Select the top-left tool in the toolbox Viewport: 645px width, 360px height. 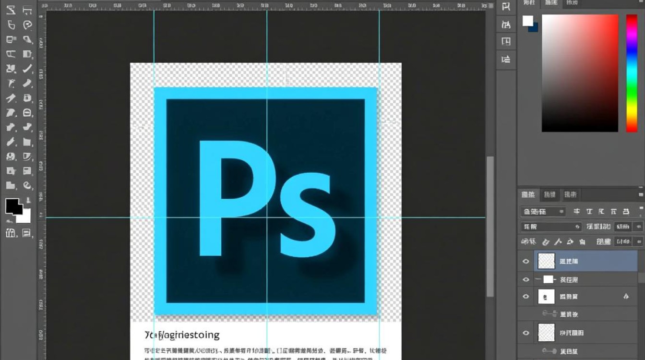[11, 10]
